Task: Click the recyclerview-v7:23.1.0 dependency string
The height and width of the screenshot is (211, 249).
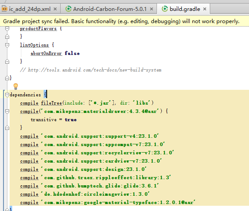Action: pyautogui.click(x=108, y=153)
